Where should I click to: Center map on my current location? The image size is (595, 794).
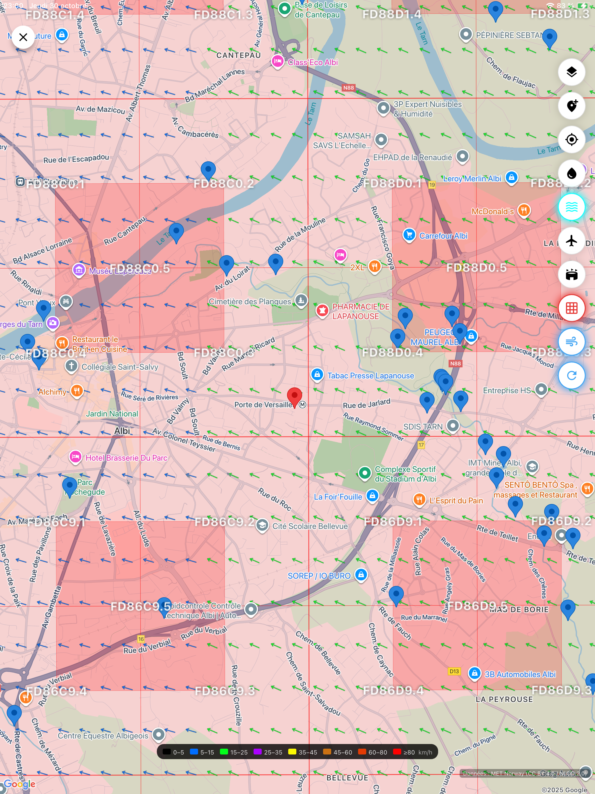tap(571, 140)
